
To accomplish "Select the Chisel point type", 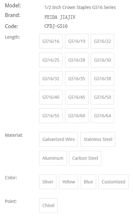I will [x=48, y=205].
